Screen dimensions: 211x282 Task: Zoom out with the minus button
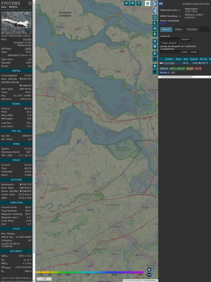pyautogui.click(x=149, y=275)
